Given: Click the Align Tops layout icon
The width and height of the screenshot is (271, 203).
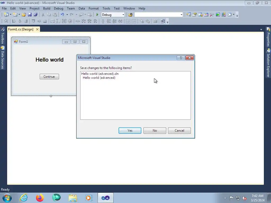Looking at the screenshot, I should [33, 21].
